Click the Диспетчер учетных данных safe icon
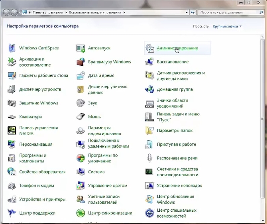 [x=80, y=89]
